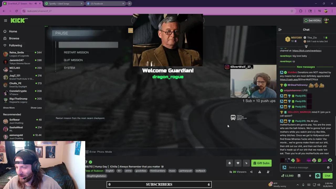This screenshot has width=336, height=189.
Task: Click the teal KICKs star button
Action: pos(318,176)
